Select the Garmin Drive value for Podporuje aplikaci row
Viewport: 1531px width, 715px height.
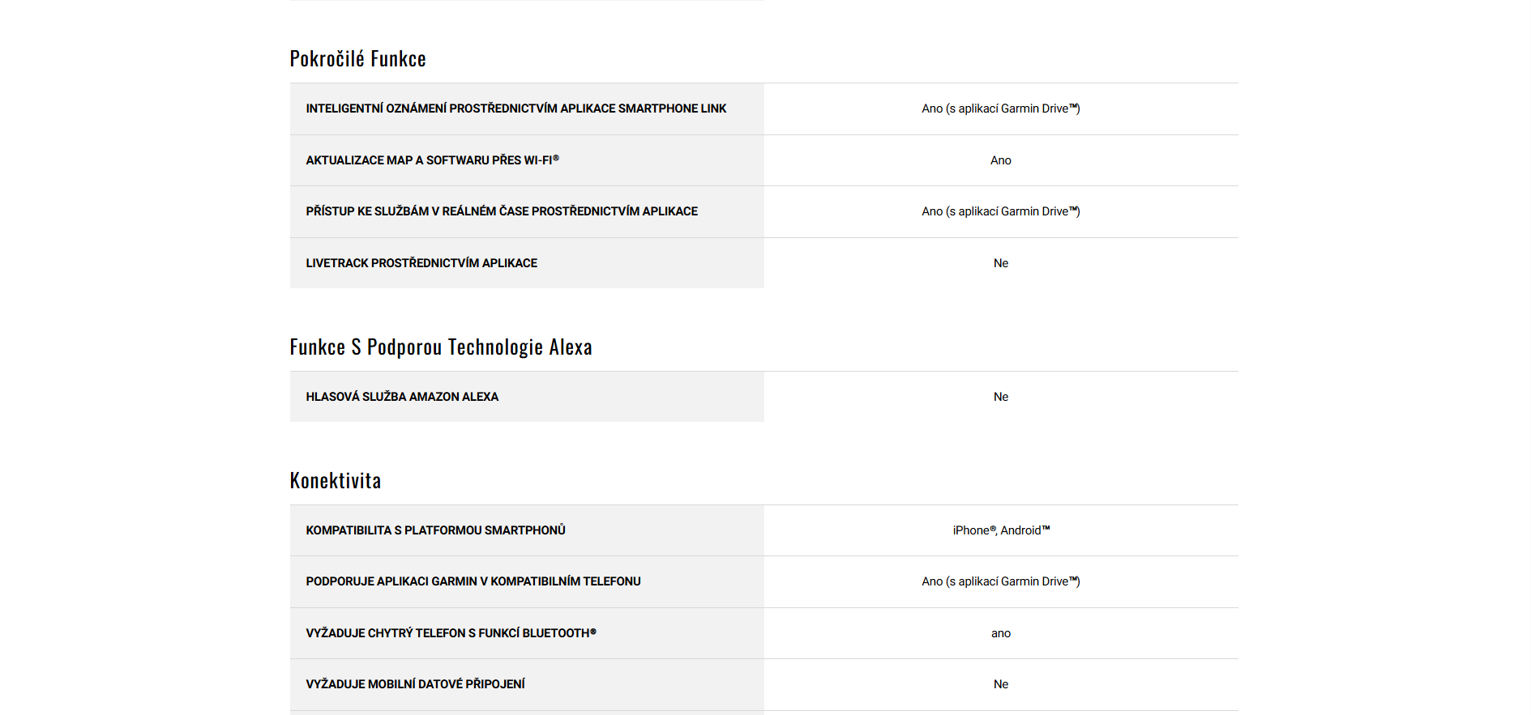click(x=1000, y=581)
